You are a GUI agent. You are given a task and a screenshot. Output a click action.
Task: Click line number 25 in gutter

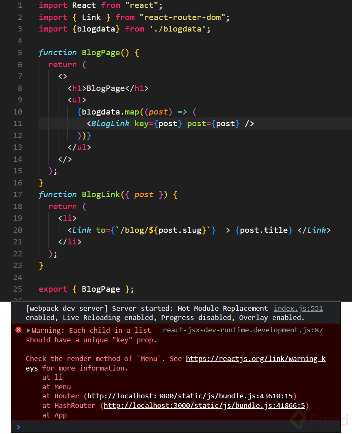17,289
